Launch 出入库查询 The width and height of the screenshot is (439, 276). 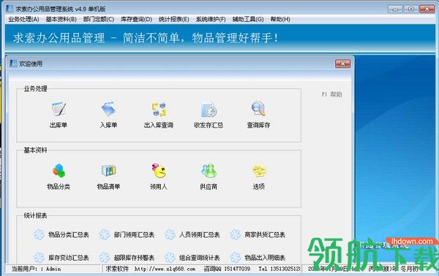159,109
